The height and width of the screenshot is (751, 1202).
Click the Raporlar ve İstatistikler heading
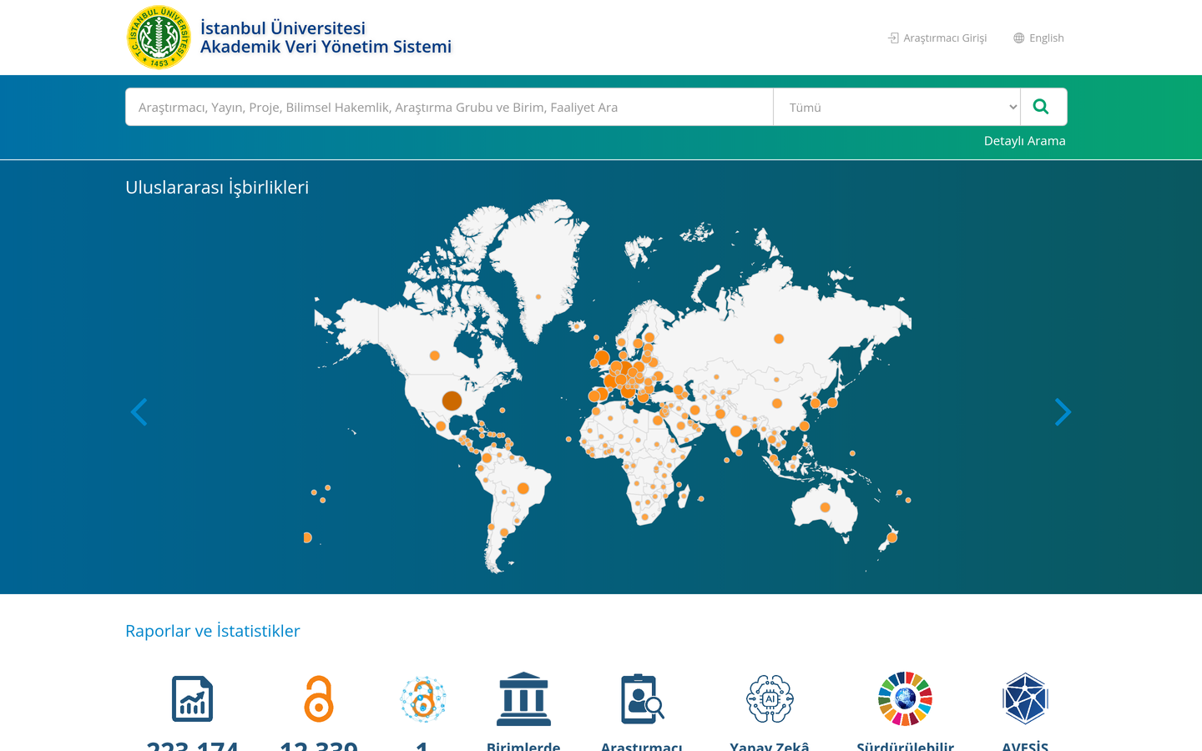pos(213,631)
